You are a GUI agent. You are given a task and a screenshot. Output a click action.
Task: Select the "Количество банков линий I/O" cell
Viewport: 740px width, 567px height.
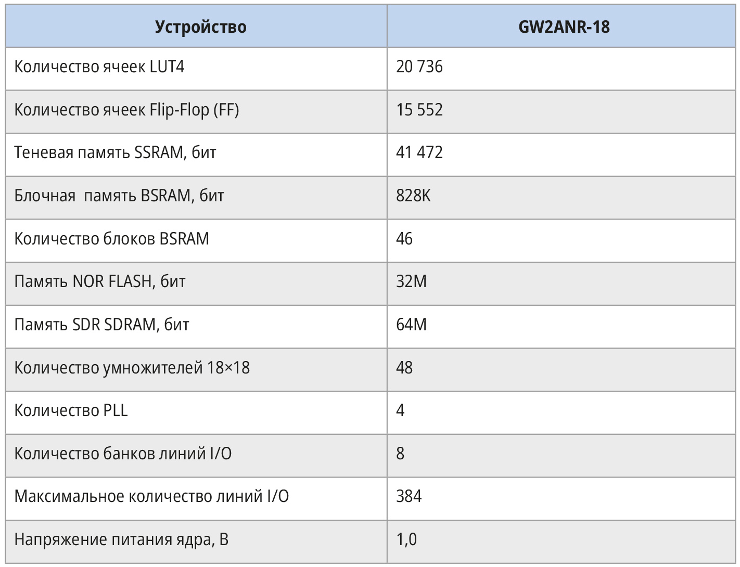click(123, 454)
